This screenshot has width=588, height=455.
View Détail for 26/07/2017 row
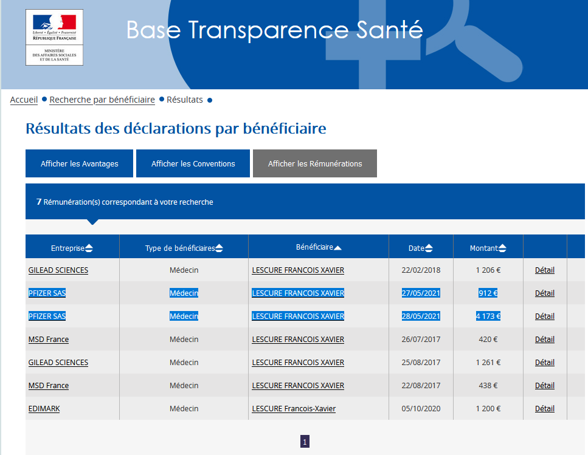pyautogui.click(x=544, y=340)
